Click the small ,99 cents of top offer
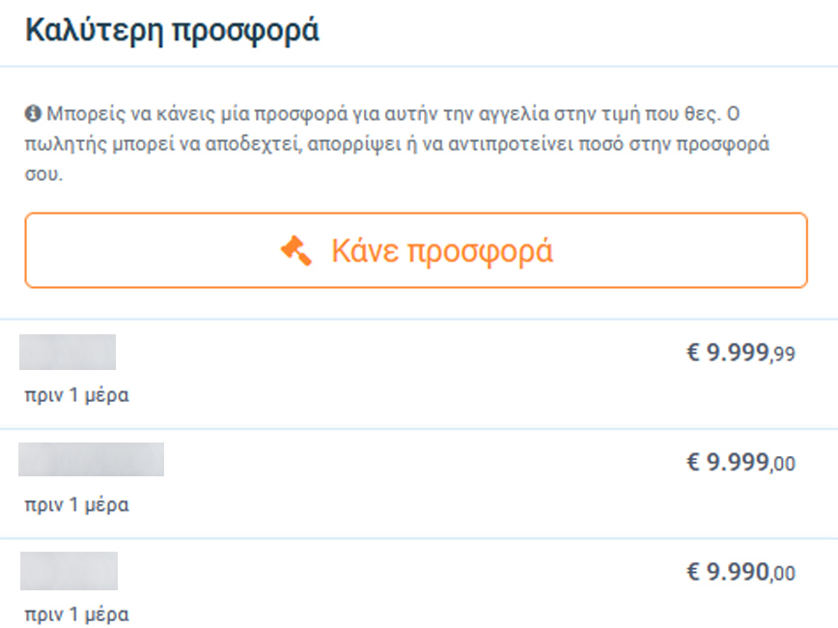838x628 pixels. point(783,355)
